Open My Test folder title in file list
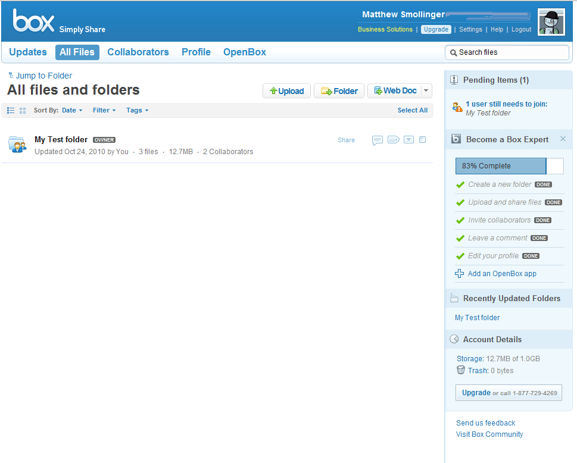 (61, 140)
